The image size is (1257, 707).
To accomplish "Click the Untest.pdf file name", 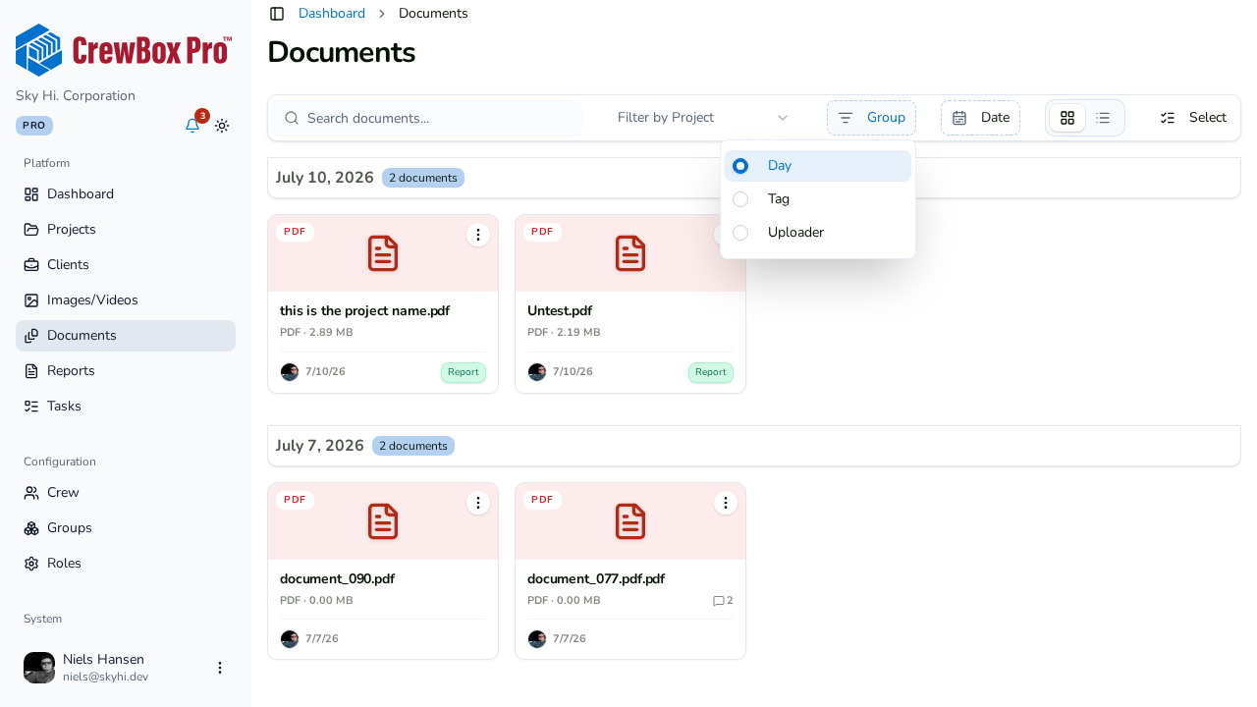I will point(560,311).
